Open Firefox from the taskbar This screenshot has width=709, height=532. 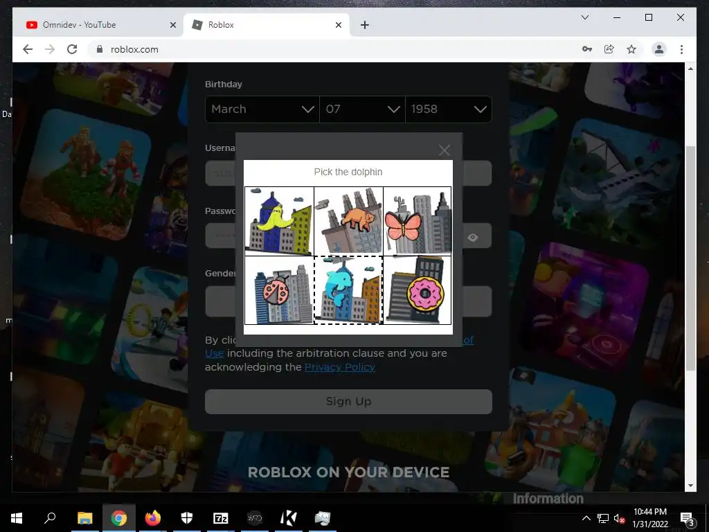point(153,518)
